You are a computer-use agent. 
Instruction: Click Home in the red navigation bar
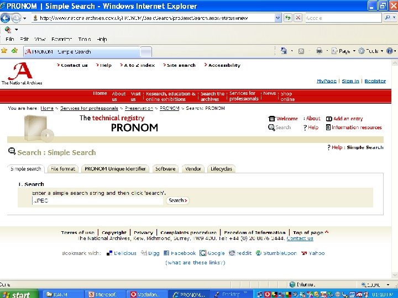tap(99, 93)
